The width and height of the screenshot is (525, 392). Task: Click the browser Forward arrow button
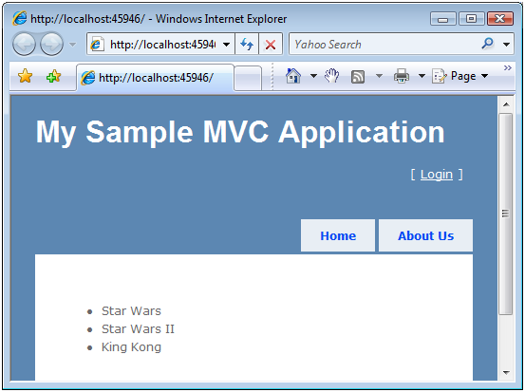(51, 45)
